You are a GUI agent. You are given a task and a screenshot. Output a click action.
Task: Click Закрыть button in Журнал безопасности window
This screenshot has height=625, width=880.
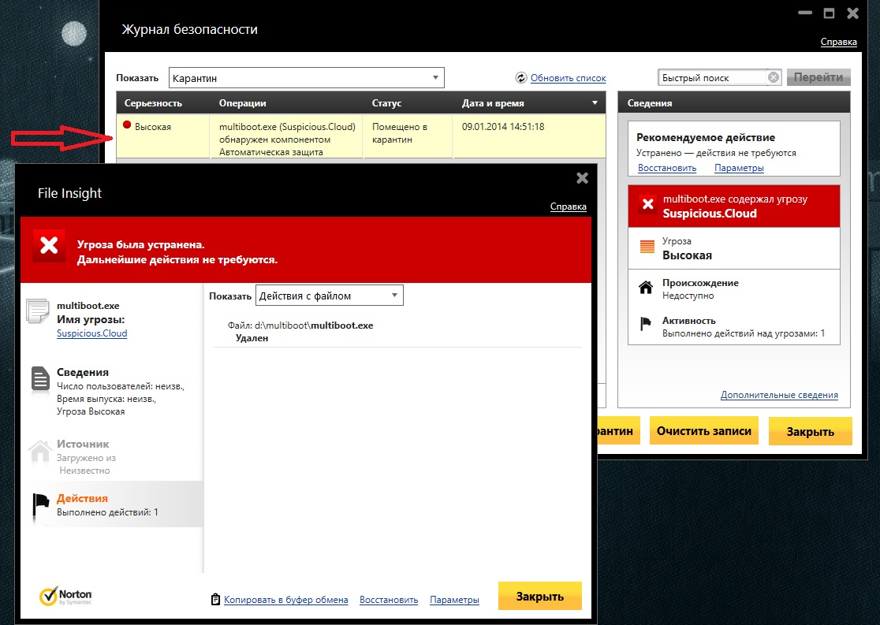810,431
